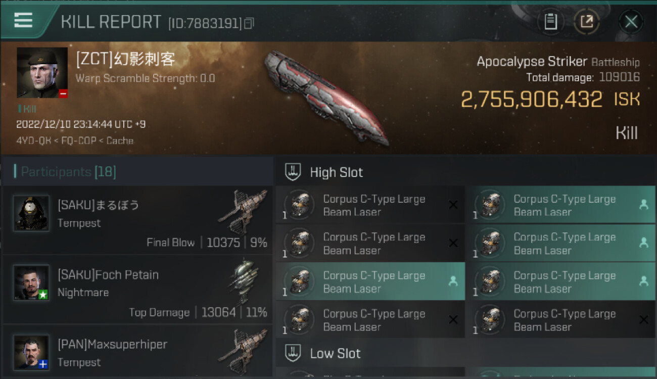Select the destroyed Beam Laser at top left

pyautogui.click(x=370, y=205)
